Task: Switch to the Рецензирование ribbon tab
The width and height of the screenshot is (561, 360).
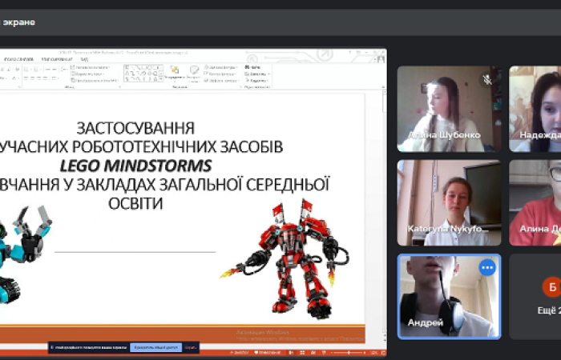Action: tap(56, 59)
